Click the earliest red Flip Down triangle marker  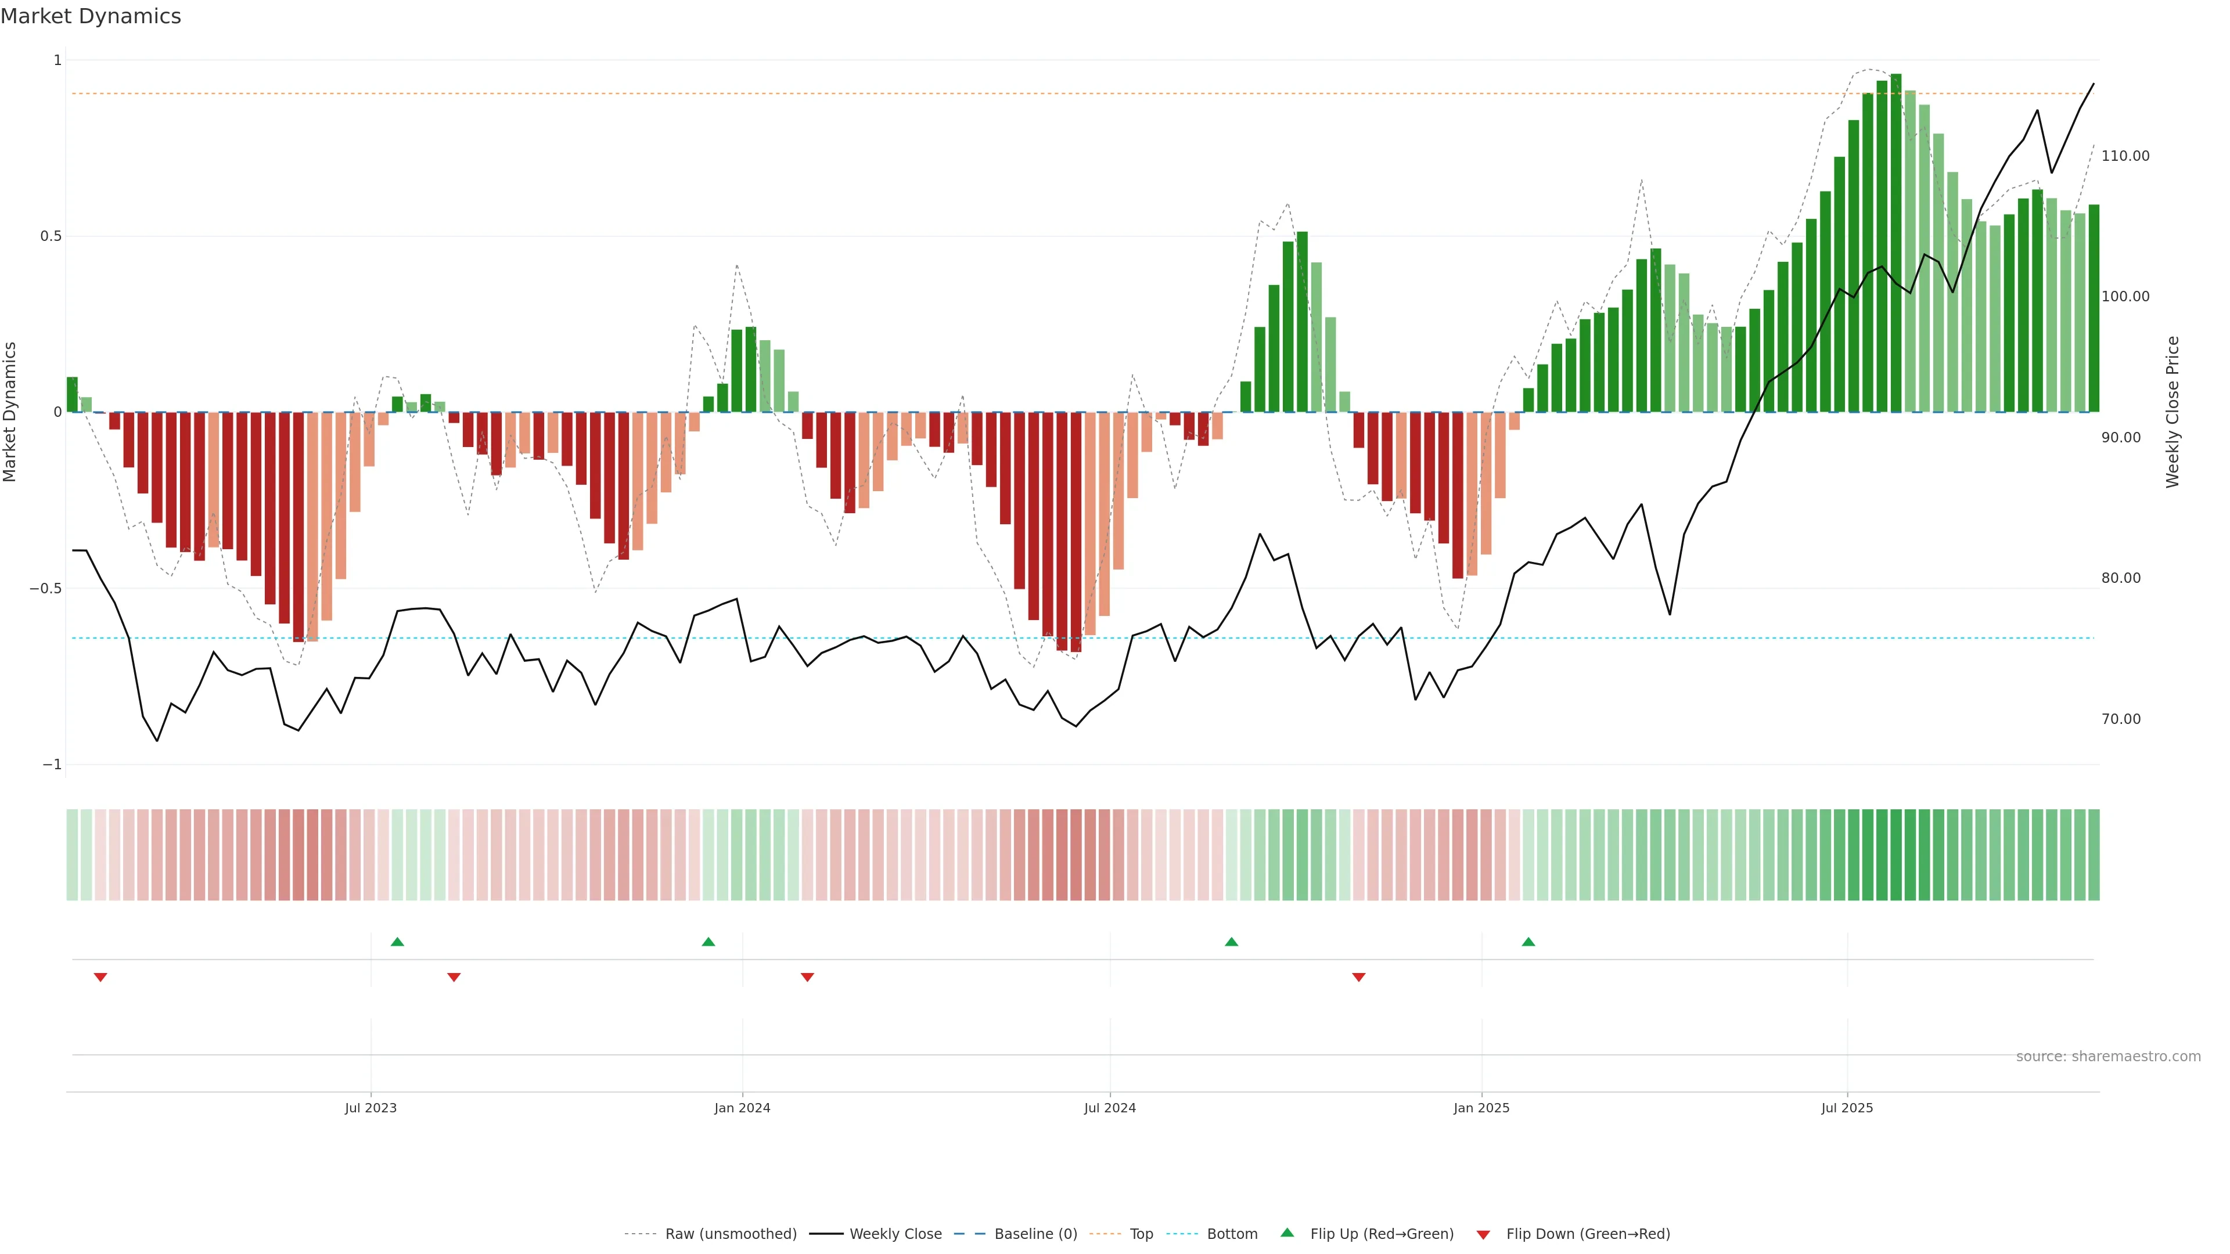pos(100,977)
